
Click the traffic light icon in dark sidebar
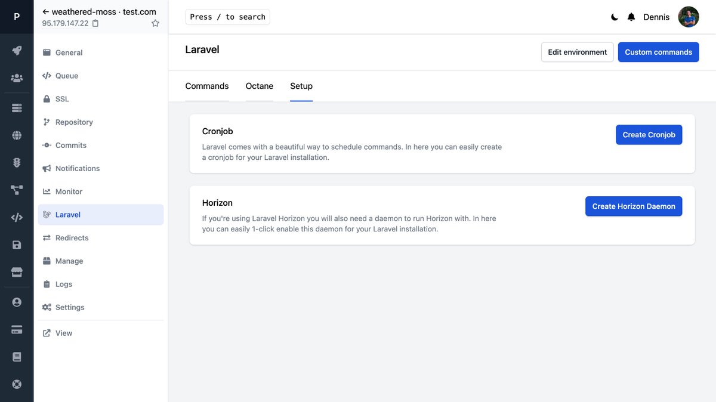pos(17,162)
